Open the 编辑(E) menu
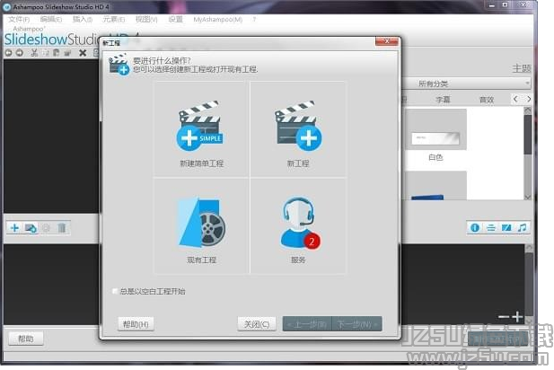Image resolution: width=554 pixels, height=370 pixels. click(x=51, y=20)
